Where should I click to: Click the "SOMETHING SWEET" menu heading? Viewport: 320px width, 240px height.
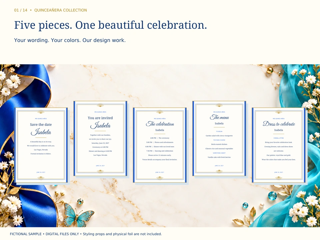(x=219, y=153)
